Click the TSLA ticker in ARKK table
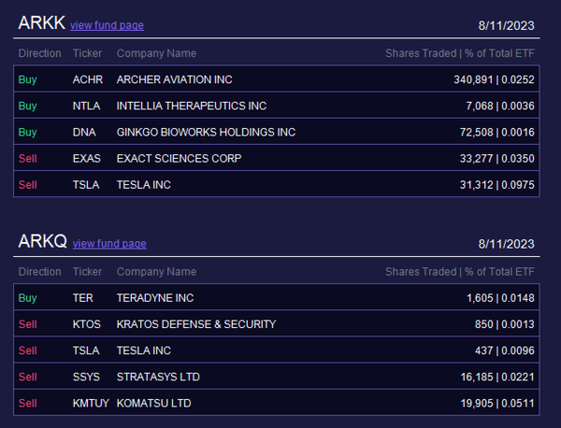Screen dimensions: 561x428 [86, 184]
